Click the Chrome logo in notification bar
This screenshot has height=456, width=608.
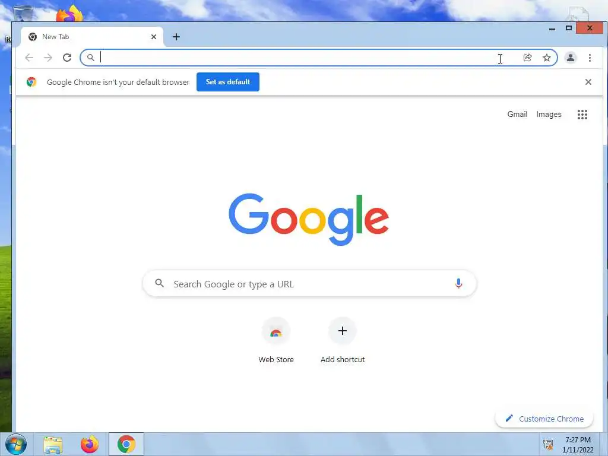(31, 82)
